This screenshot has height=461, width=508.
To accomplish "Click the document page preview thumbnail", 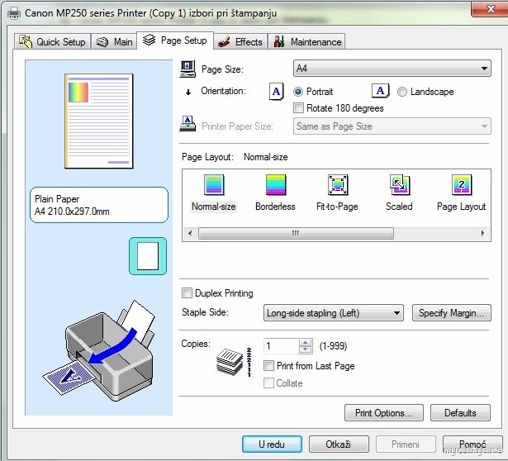I will point(99,121).
